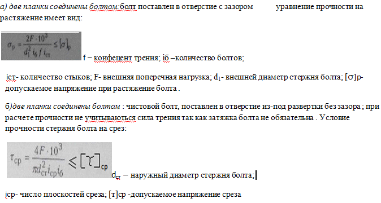This screenshot has height=203, width=381.
Task: Click the phrase "внешняя поперечная нагрузка"
Action: click(157, 77)
